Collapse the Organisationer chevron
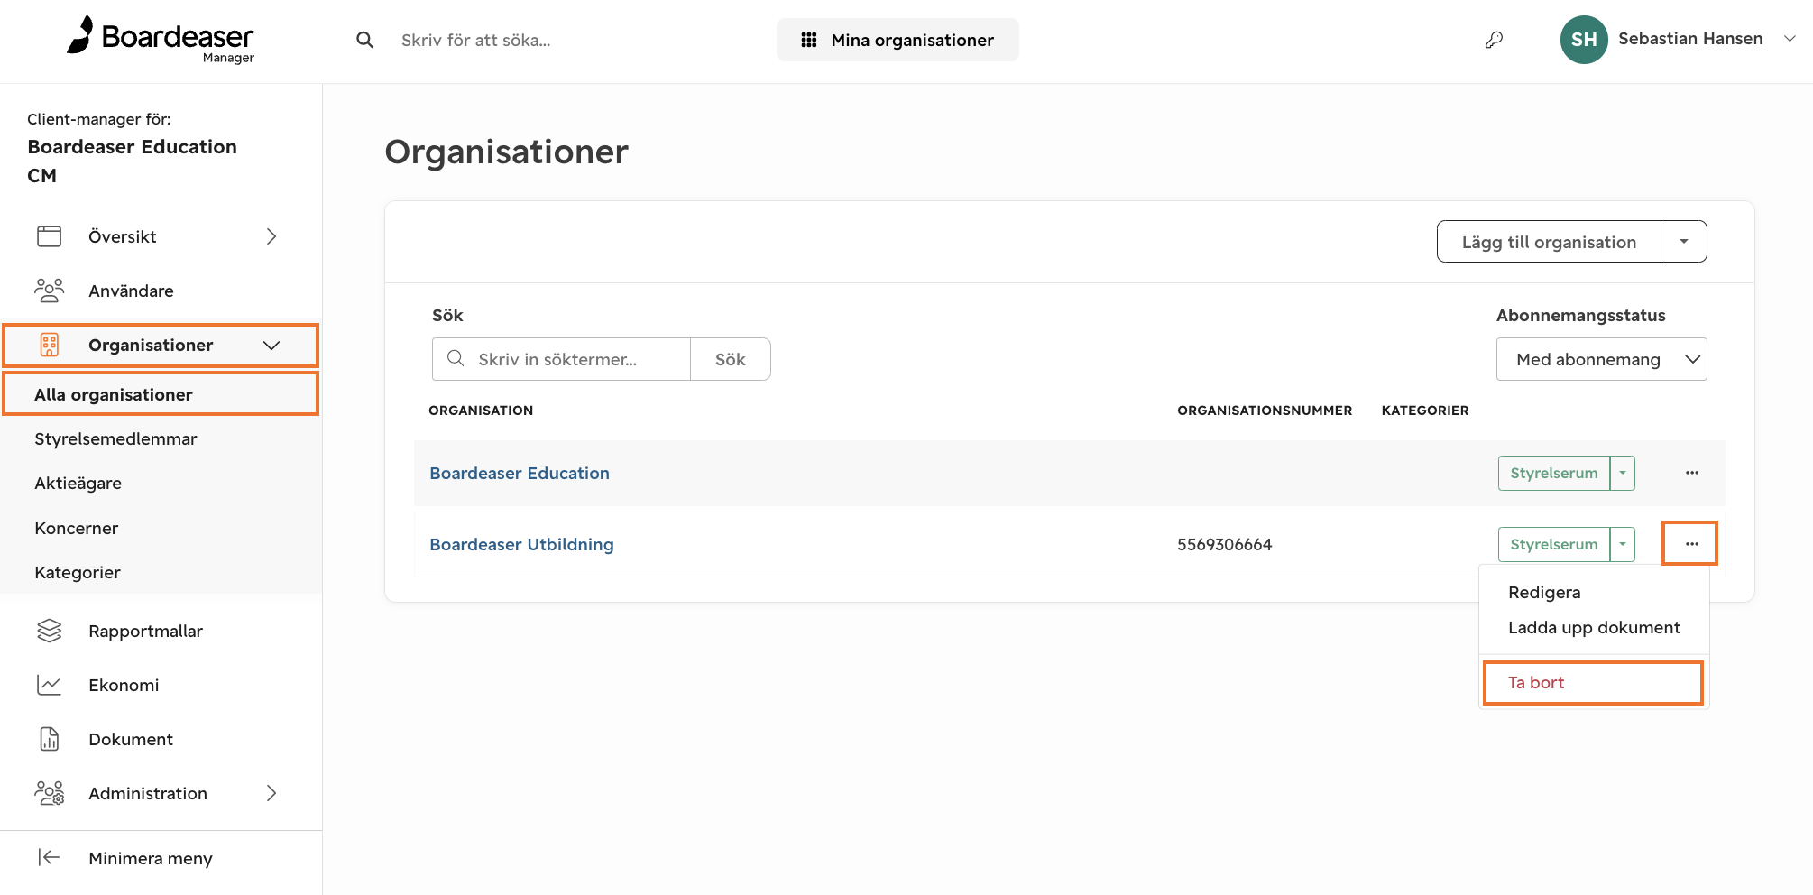The image size is (1813, 895). click(271, 345)
